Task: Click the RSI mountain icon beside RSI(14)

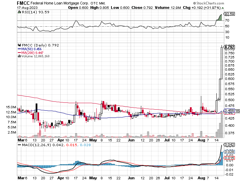Action: click(19, 12)
